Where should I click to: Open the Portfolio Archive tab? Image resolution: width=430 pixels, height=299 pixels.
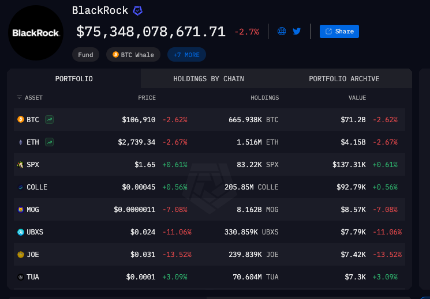click(x=344, y=79)
